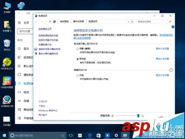Open the 回收站 recycle bin icon

coord(7,45)
